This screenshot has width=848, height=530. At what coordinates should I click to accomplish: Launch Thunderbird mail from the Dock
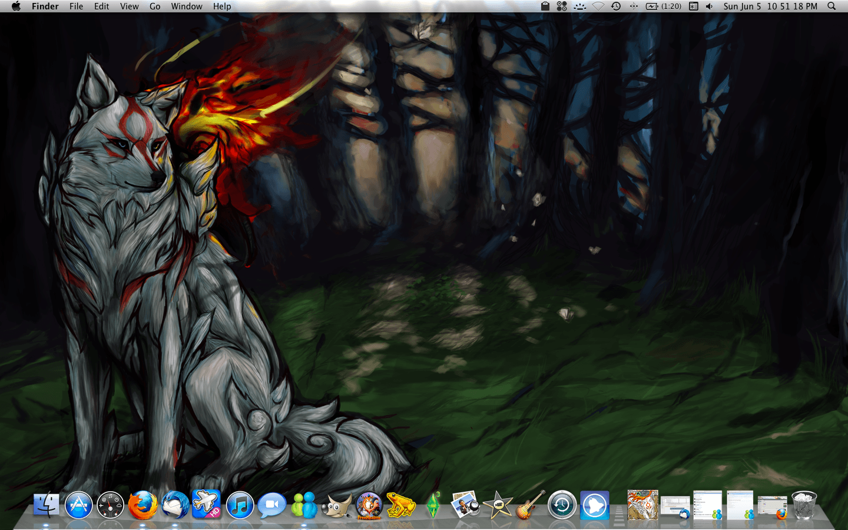(175, 505)
